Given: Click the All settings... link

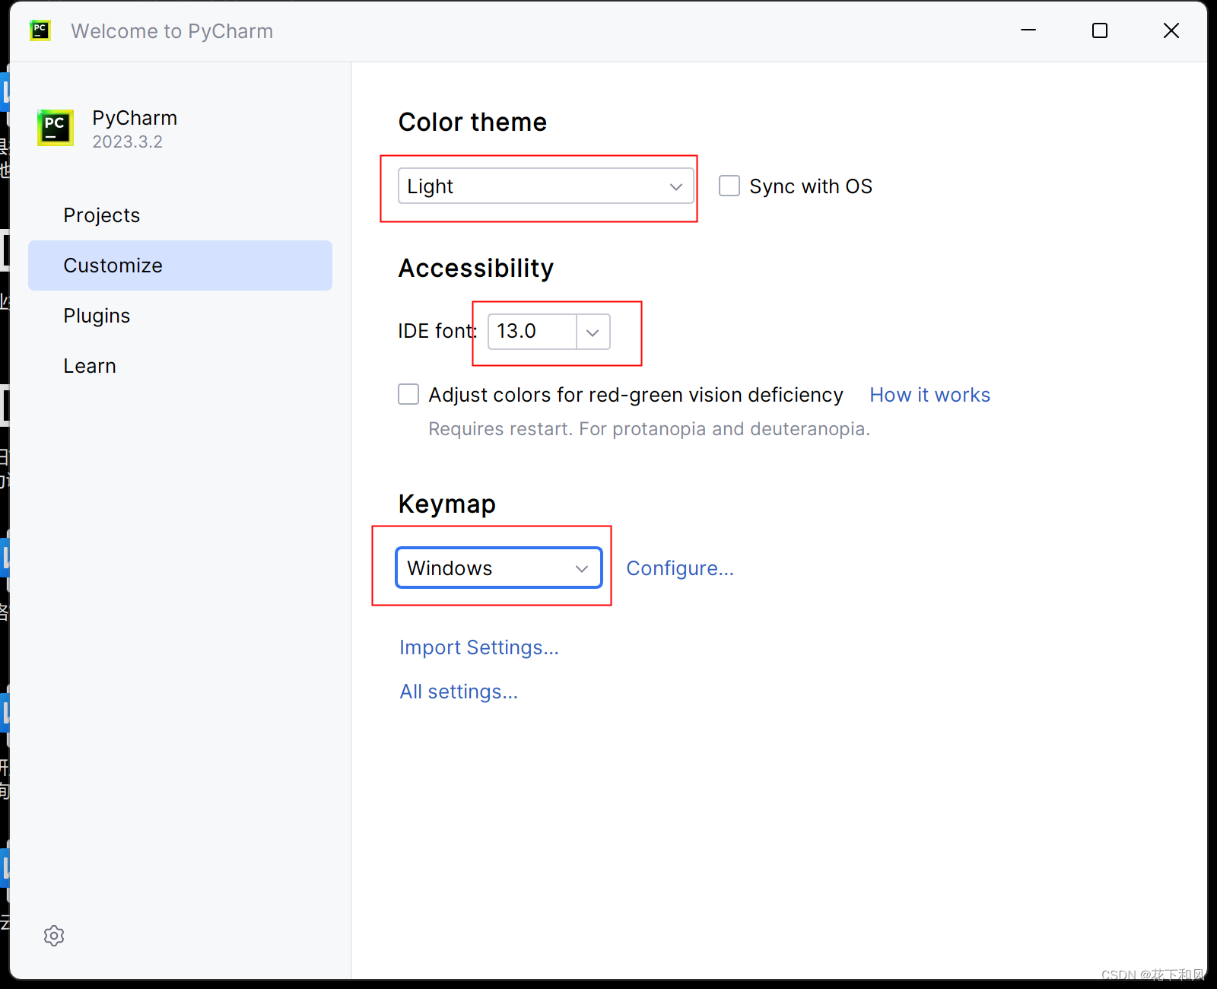Looking at the screenshot, I should (459, 692).
